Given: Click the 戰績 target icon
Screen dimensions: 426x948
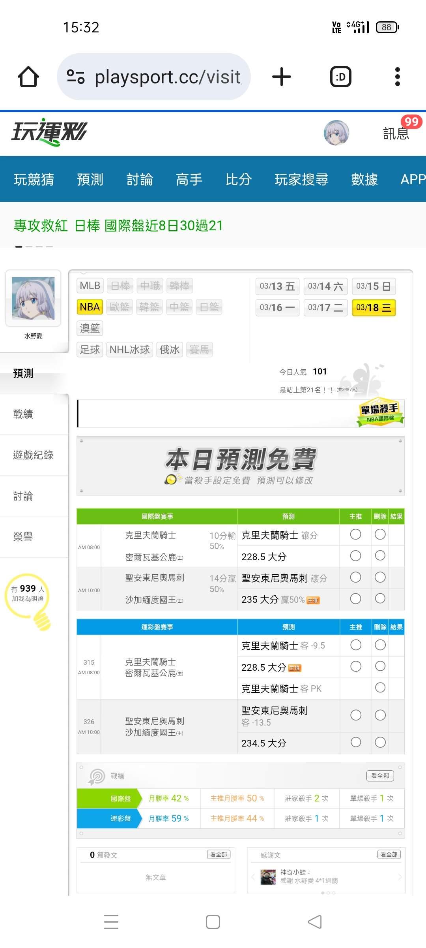Looking at the screenshot, I should click(x=97, y=776).
